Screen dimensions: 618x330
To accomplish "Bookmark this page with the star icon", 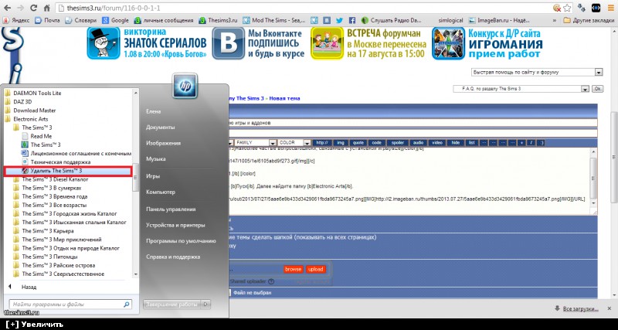I will coord(568,8).
